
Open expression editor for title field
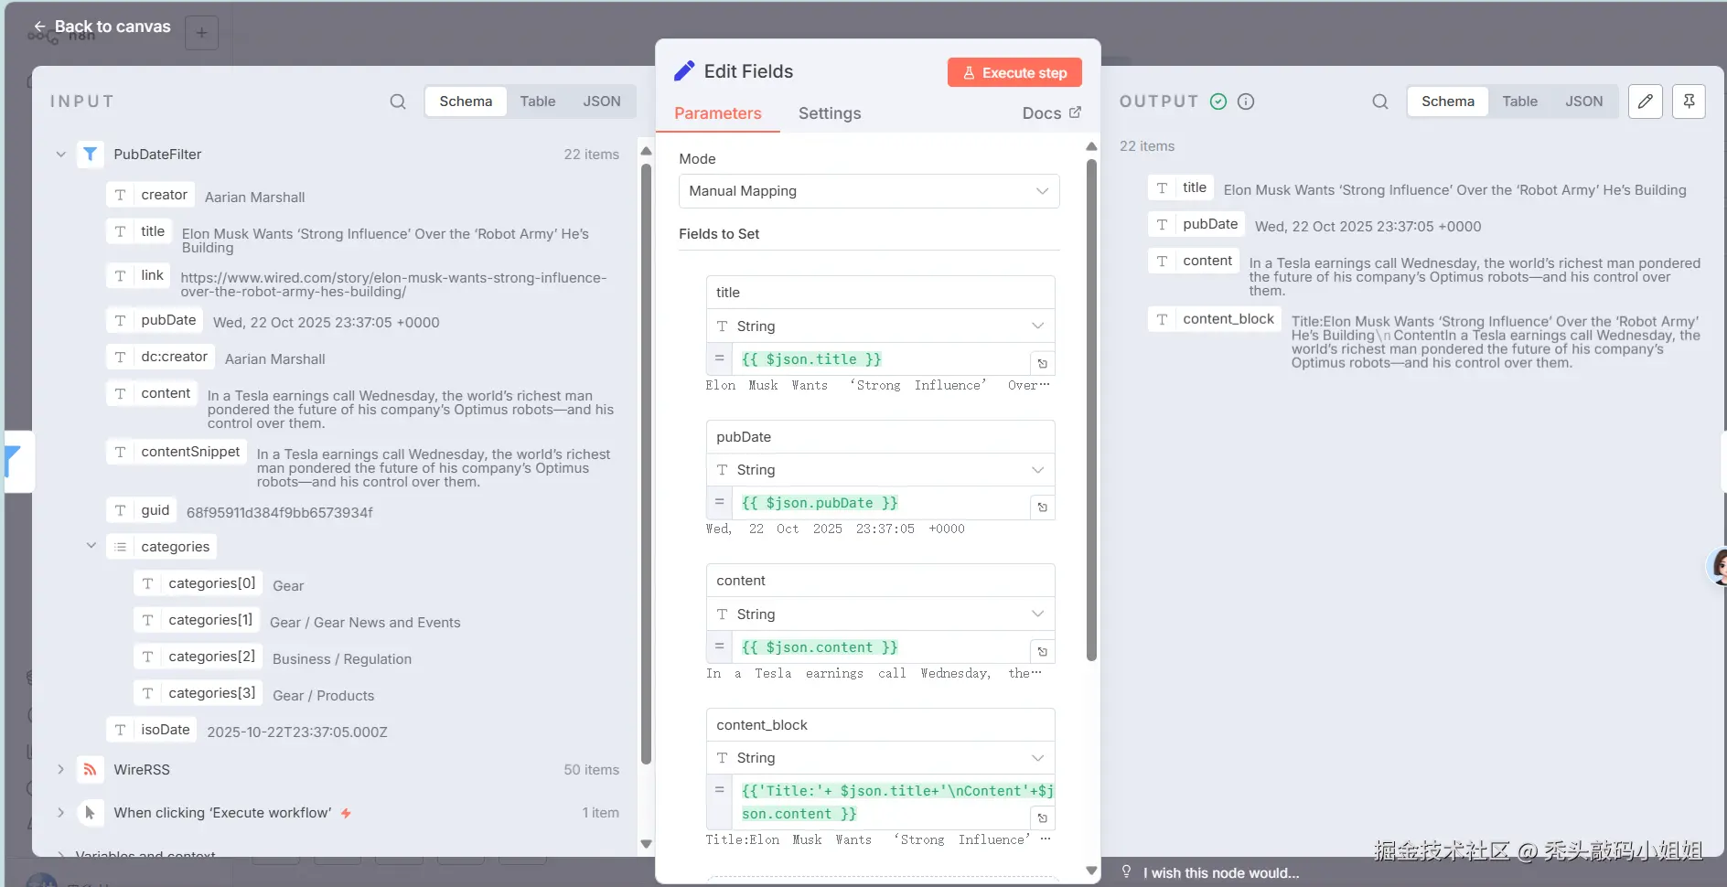(x=1043, y=364)
